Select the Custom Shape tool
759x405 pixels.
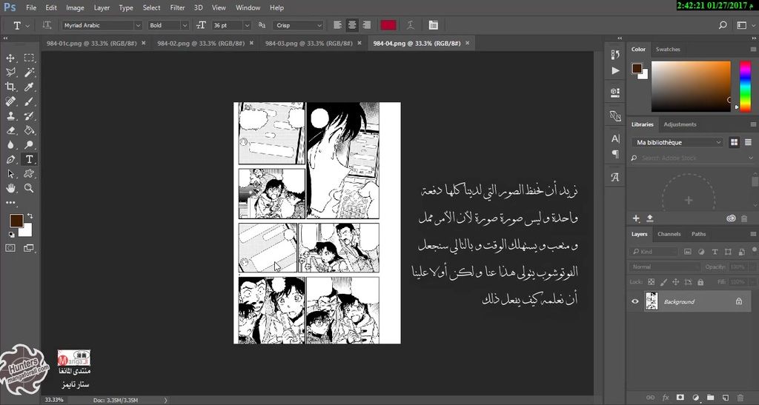[29, 173]
